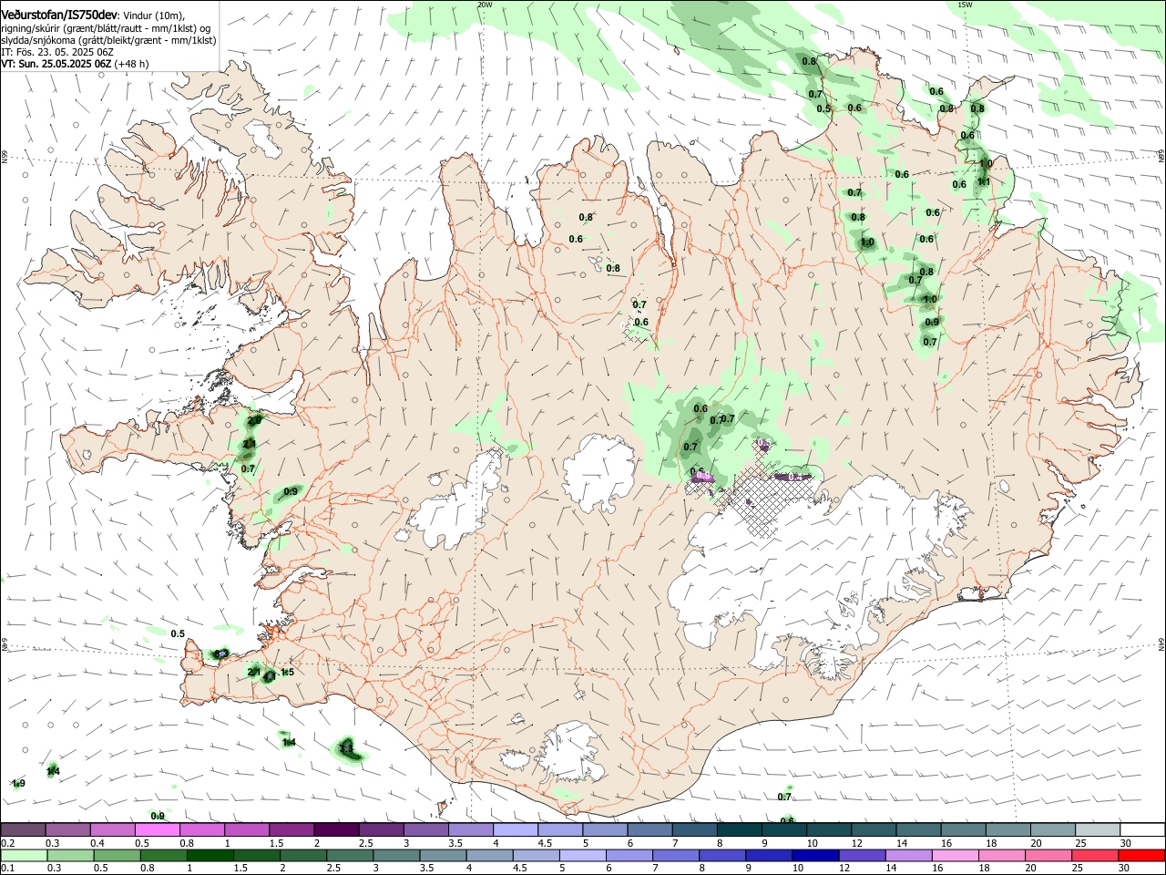Viewport: 1166px width, 875px height.
Task: Pick the rain legend swatch for 2–2.5
Action: click(303, 856)
